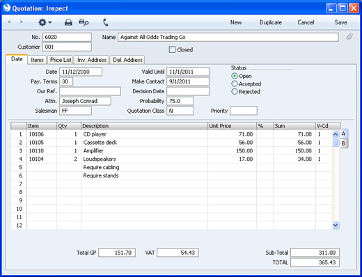Select the Accepted status radio button

click(235, 84)
